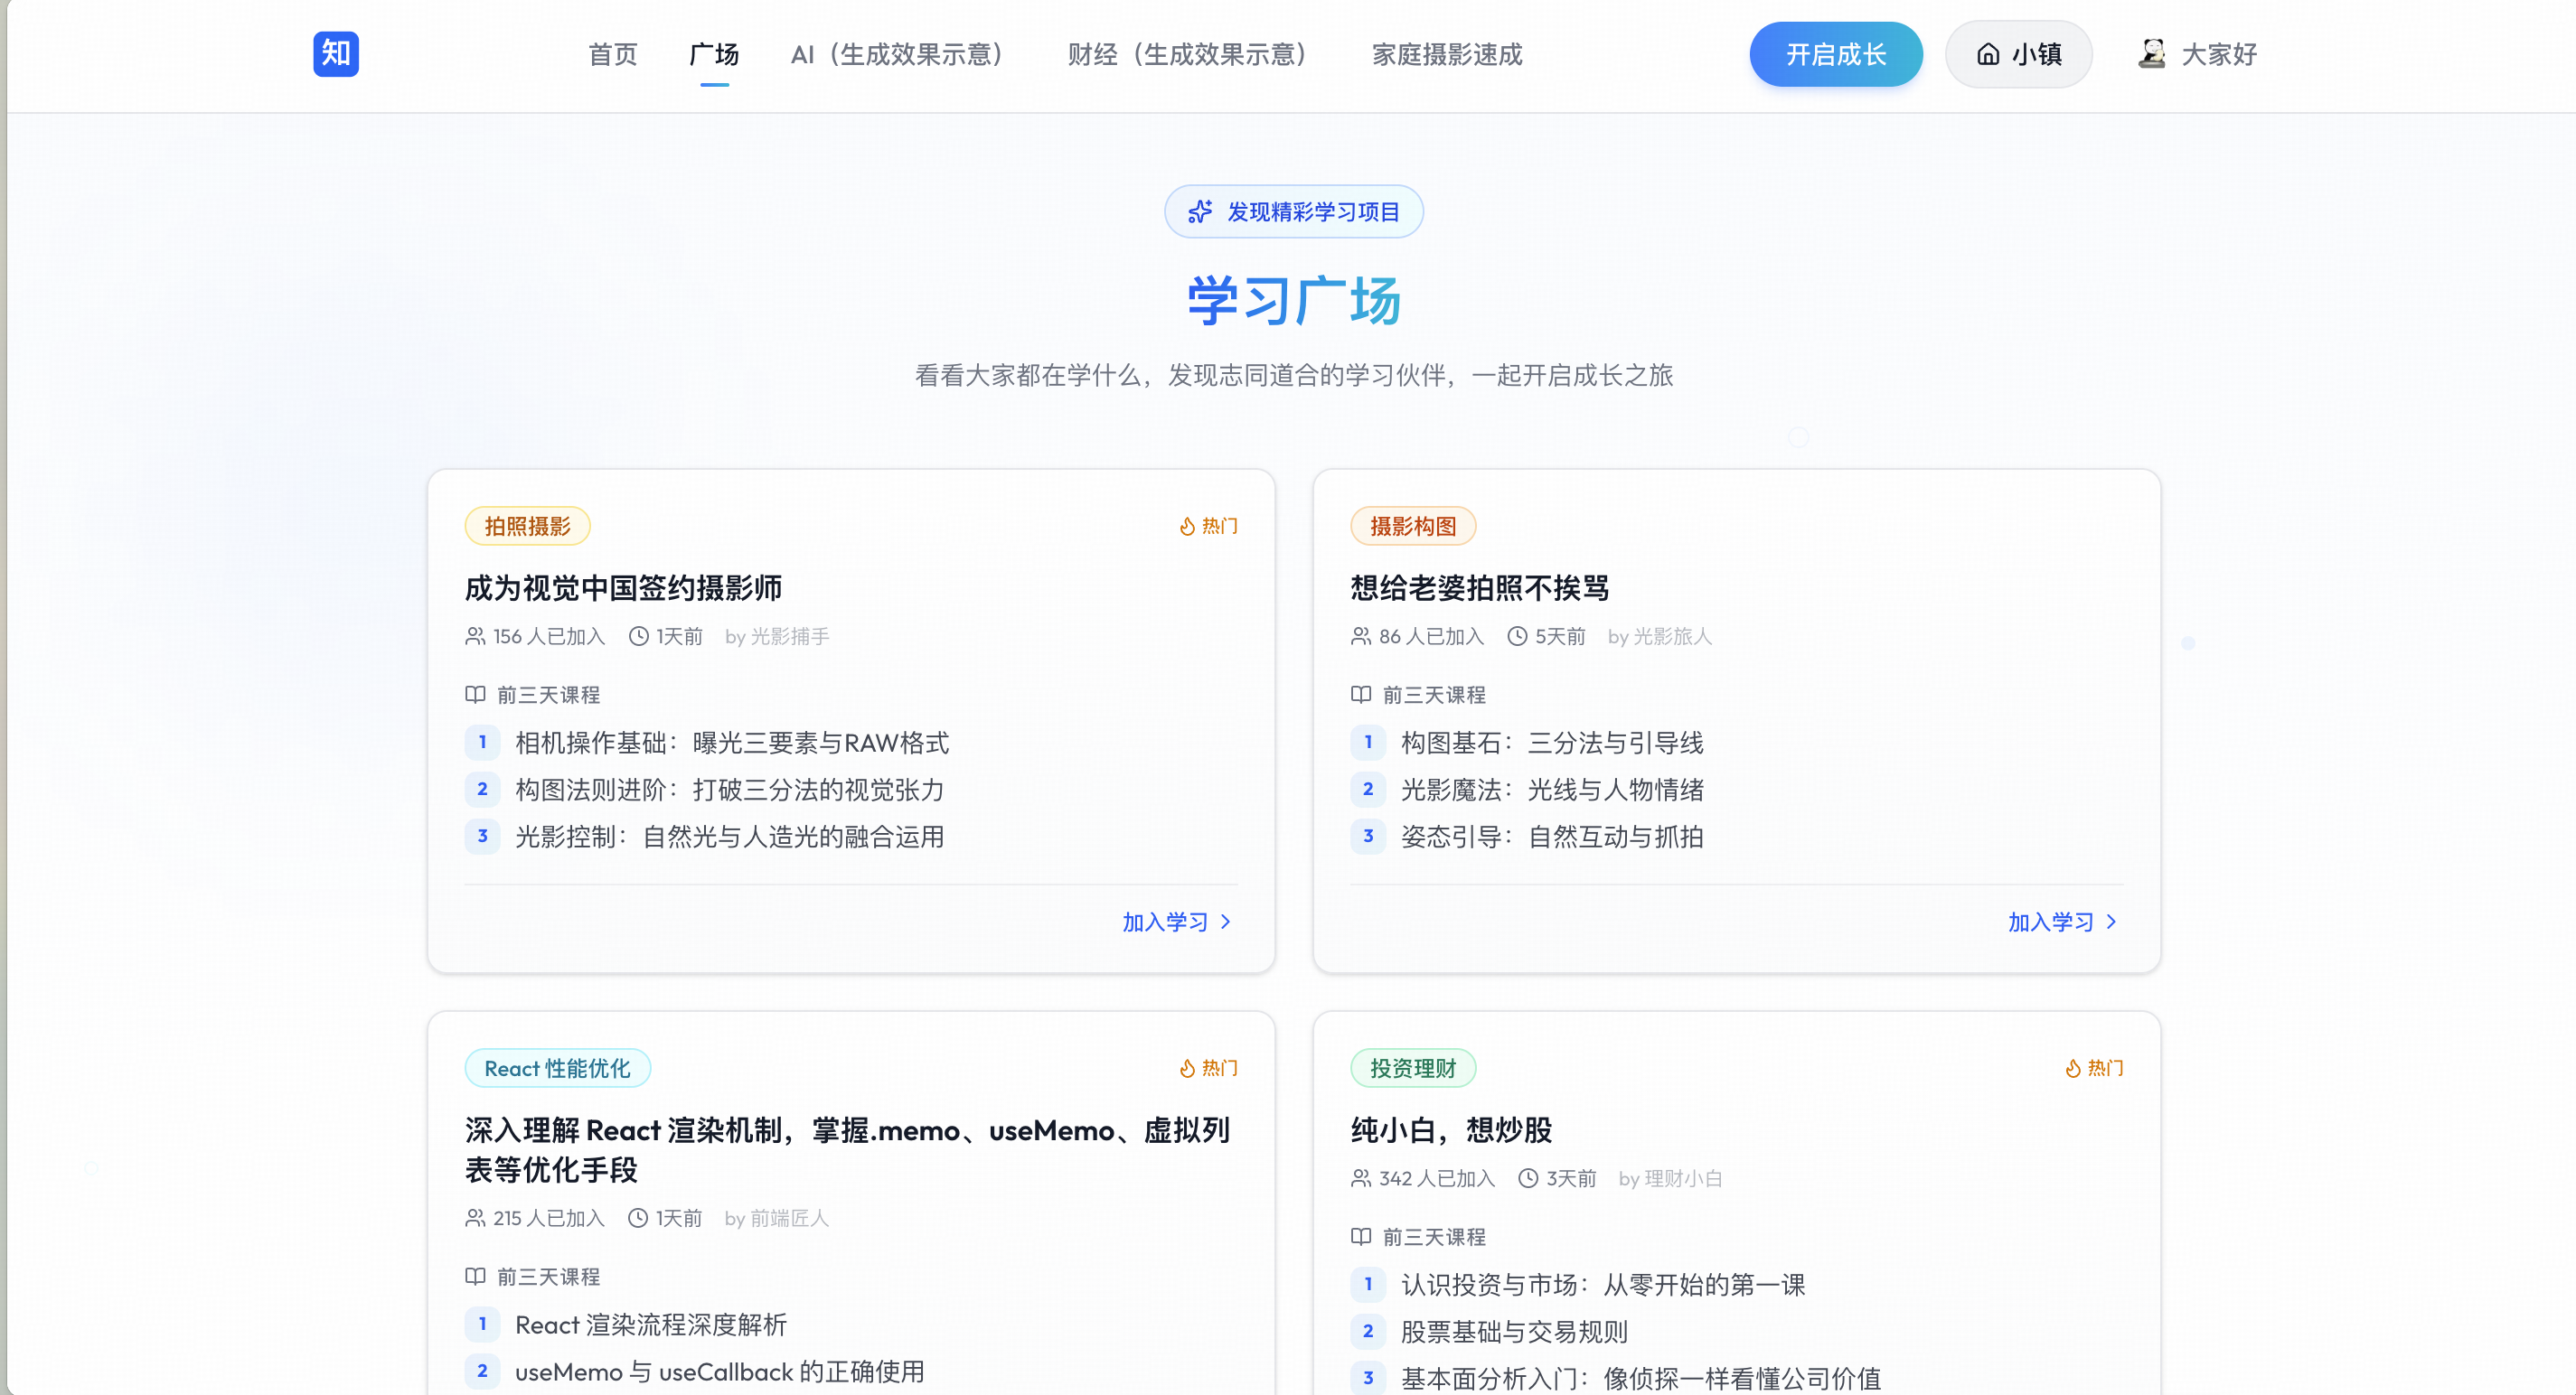Click flame icon on 投资理财 card

click(x=2073, y=1069)
